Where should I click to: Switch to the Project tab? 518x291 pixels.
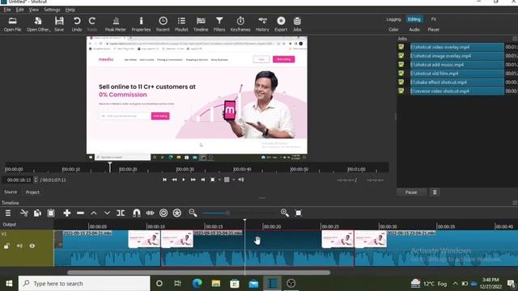coord(32,192)
